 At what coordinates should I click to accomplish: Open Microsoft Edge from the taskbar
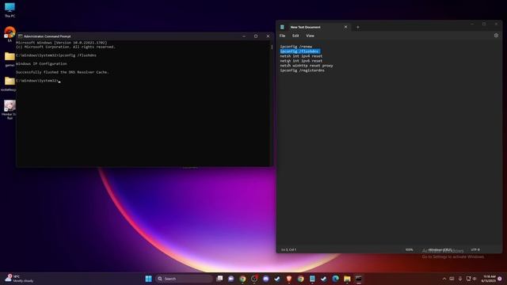point(335,279)
